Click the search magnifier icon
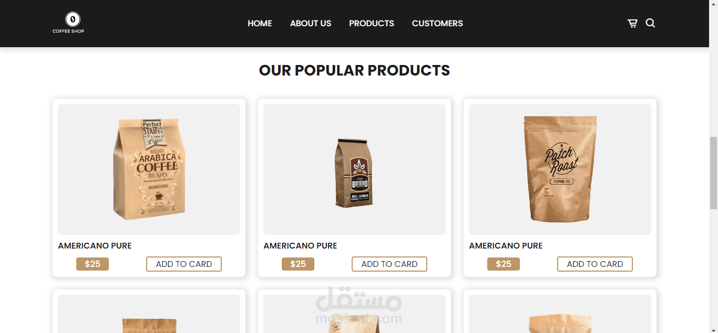The image size is (718, 333). (x=650, y=23)
